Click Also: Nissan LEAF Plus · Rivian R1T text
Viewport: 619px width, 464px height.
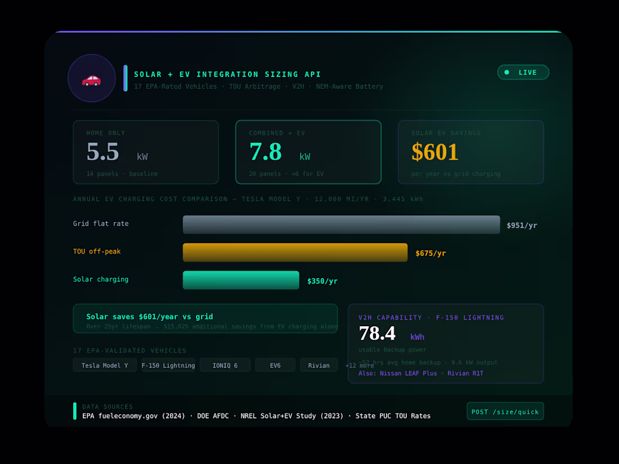tap(421, 373)
